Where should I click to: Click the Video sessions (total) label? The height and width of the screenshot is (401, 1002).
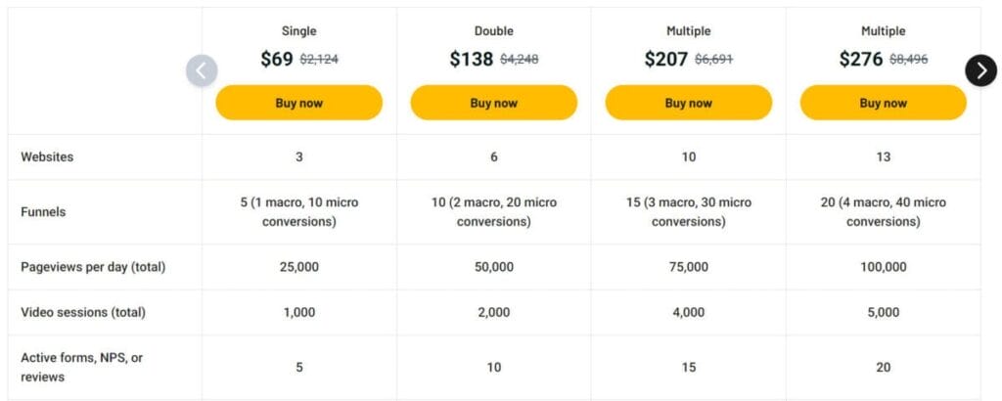(83, 312)
